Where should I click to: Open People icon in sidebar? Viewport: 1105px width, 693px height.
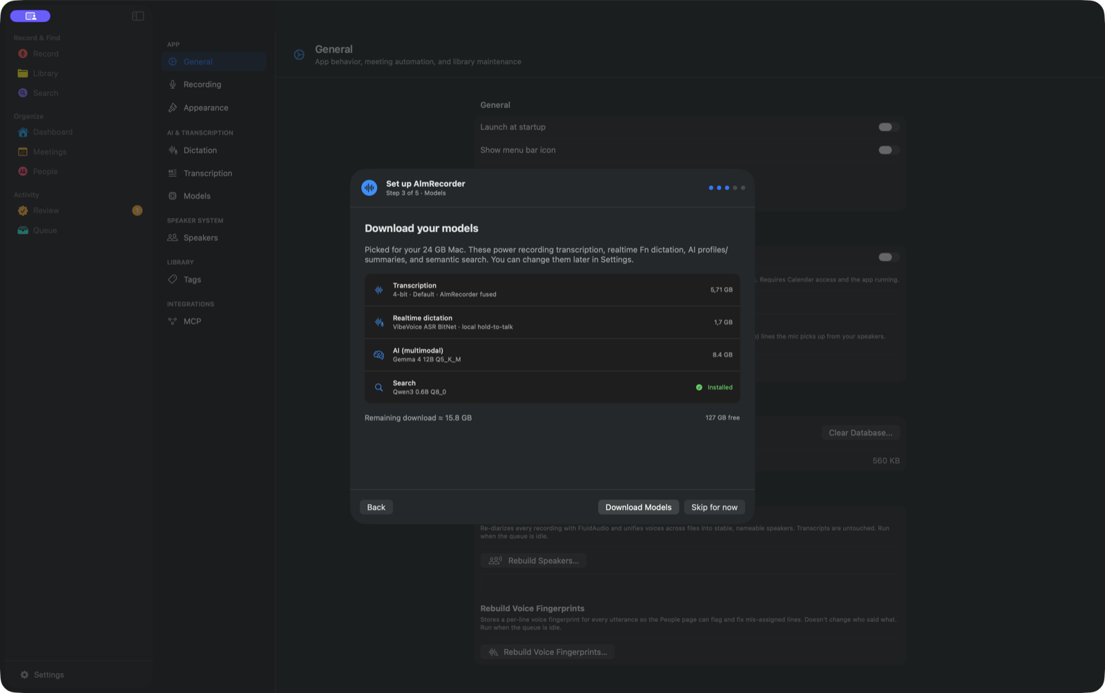[x=23, y=171]
